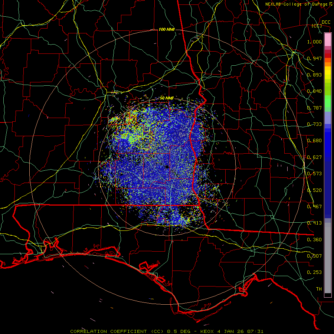Select the 0.253 legend value
The width and height of the screenshot is (334, 334).
(x=314, y=272)
